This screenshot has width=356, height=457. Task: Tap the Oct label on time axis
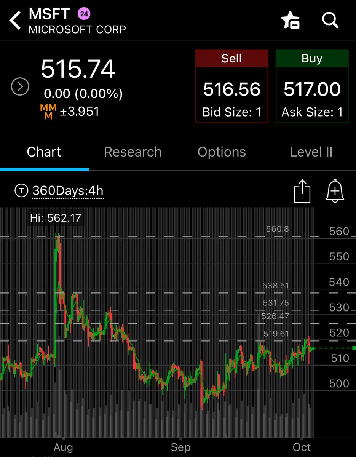pyautogui.click(x=302, y=447)
